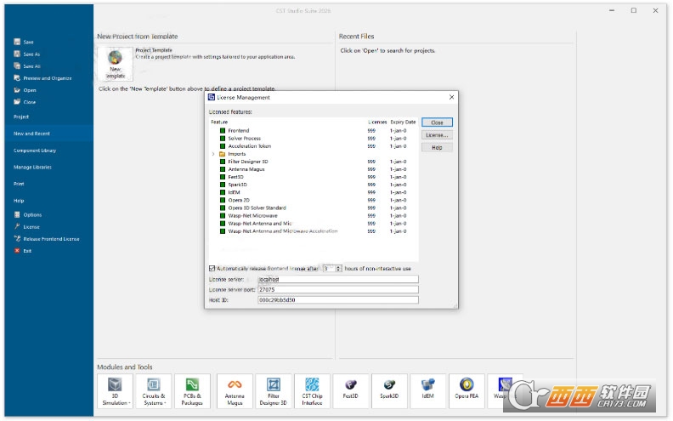
Task: Open Component Library page
Action: point(35,151)
